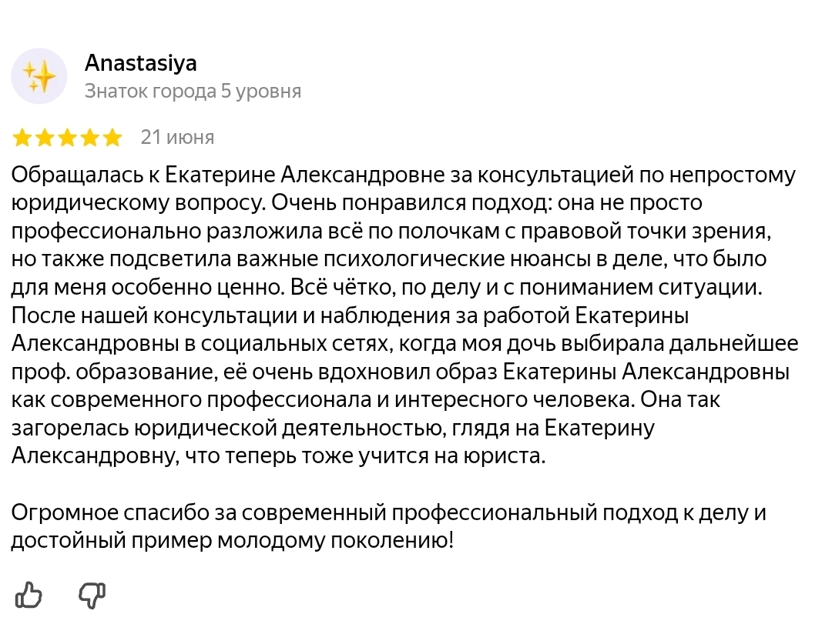Image resolution: width=832 pixels, height=624 pixels.
Task: Click the line starting with проф. образование
Action: coord(401,372)
